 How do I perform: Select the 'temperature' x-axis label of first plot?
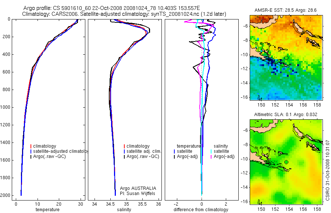tap(47, 209)
